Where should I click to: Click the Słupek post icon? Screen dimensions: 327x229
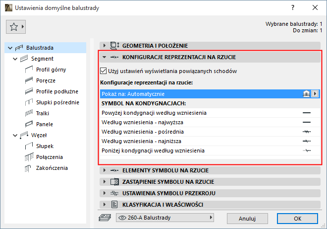tap(29, 146)
